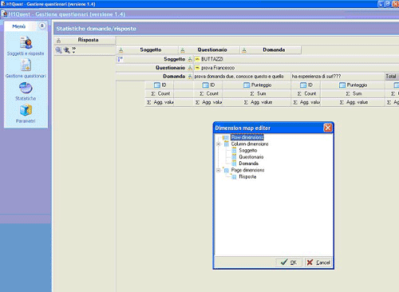Click the hierarchy icon next to Domanda label
This screenshot has height=292, width=399.
pyautogui.click(x=190, y=77)
